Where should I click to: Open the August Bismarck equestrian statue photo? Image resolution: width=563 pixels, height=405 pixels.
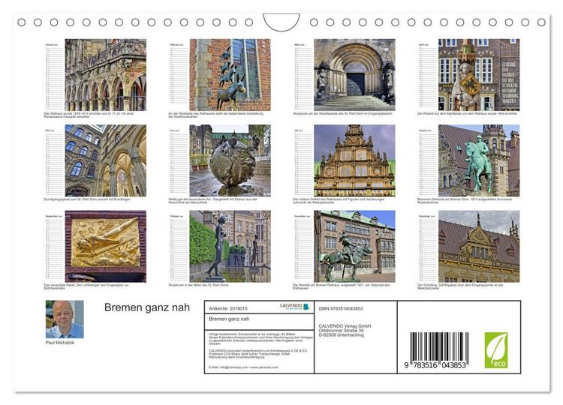click(x=479, y=160)
